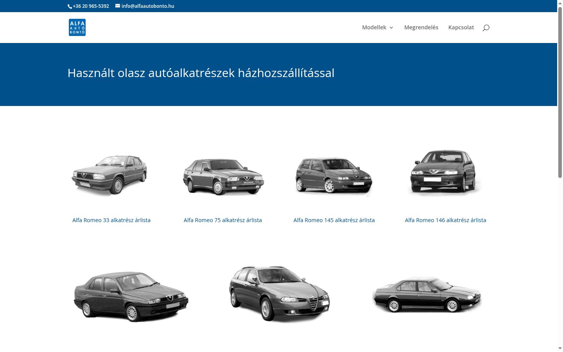Click the station wagon car image
The width and height of the screenshot is (563, 352).
pos(279,294)
